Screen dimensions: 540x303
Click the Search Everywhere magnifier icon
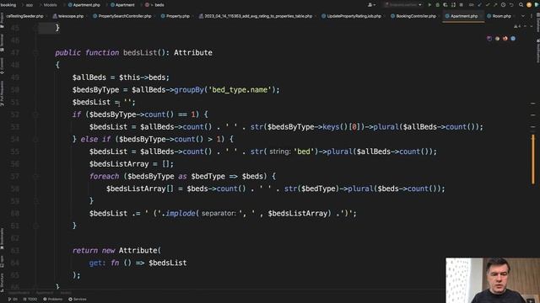pyautogui.click(x=521, y=5)
